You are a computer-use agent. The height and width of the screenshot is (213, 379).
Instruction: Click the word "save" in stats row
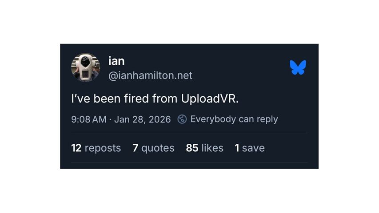(x=253, y=148)
